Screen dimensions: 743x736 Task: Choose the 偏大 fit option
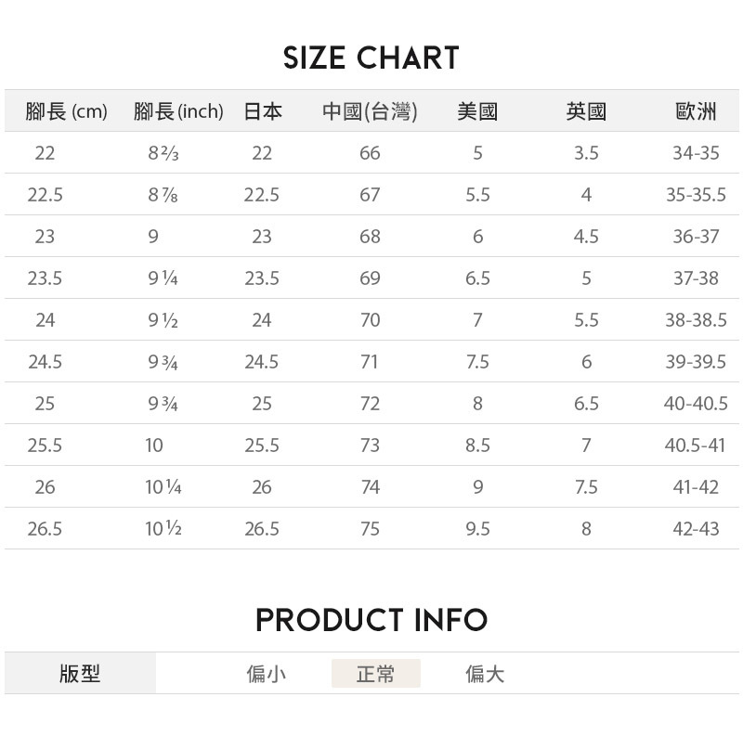(x=485, y=674)
